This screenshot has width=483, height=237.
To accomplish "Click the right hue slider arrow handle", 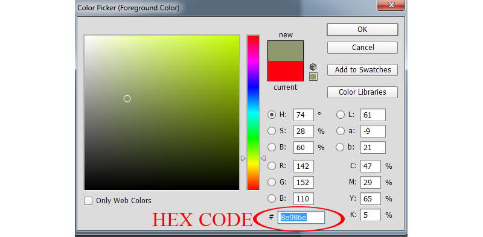I will (x=263, y=158).
